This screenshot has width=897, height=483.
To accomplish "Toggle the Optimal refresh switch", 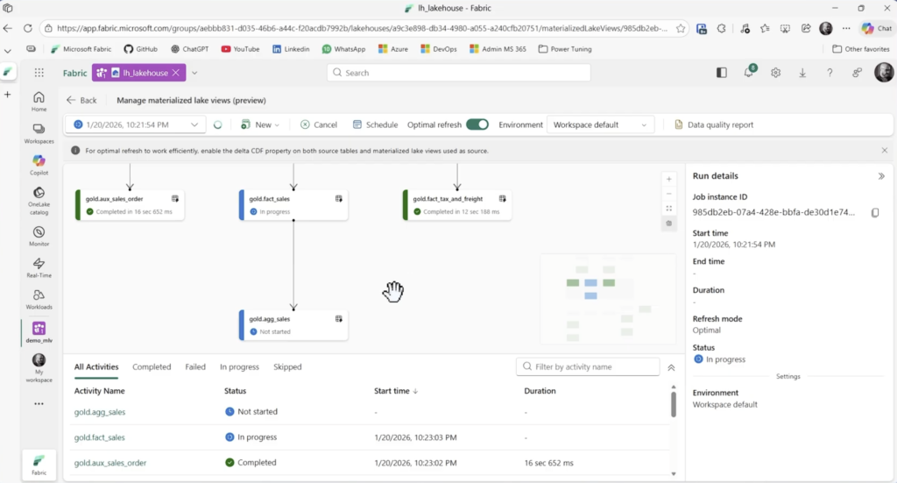I will [477, 124].
